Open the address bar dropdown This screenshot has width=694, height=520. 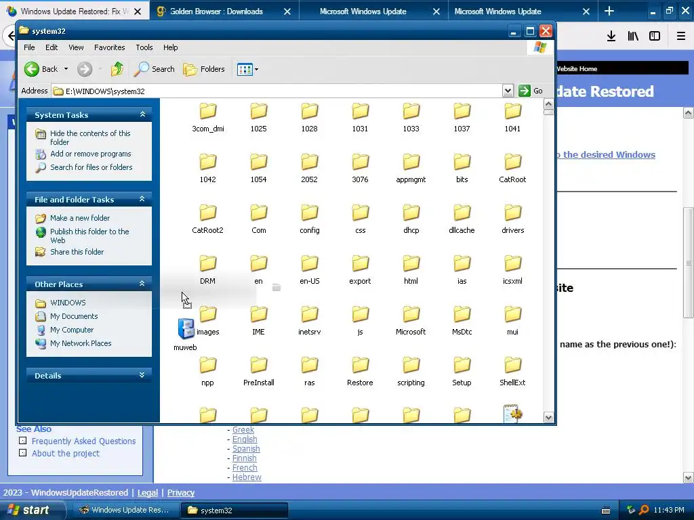pos(508,91)
